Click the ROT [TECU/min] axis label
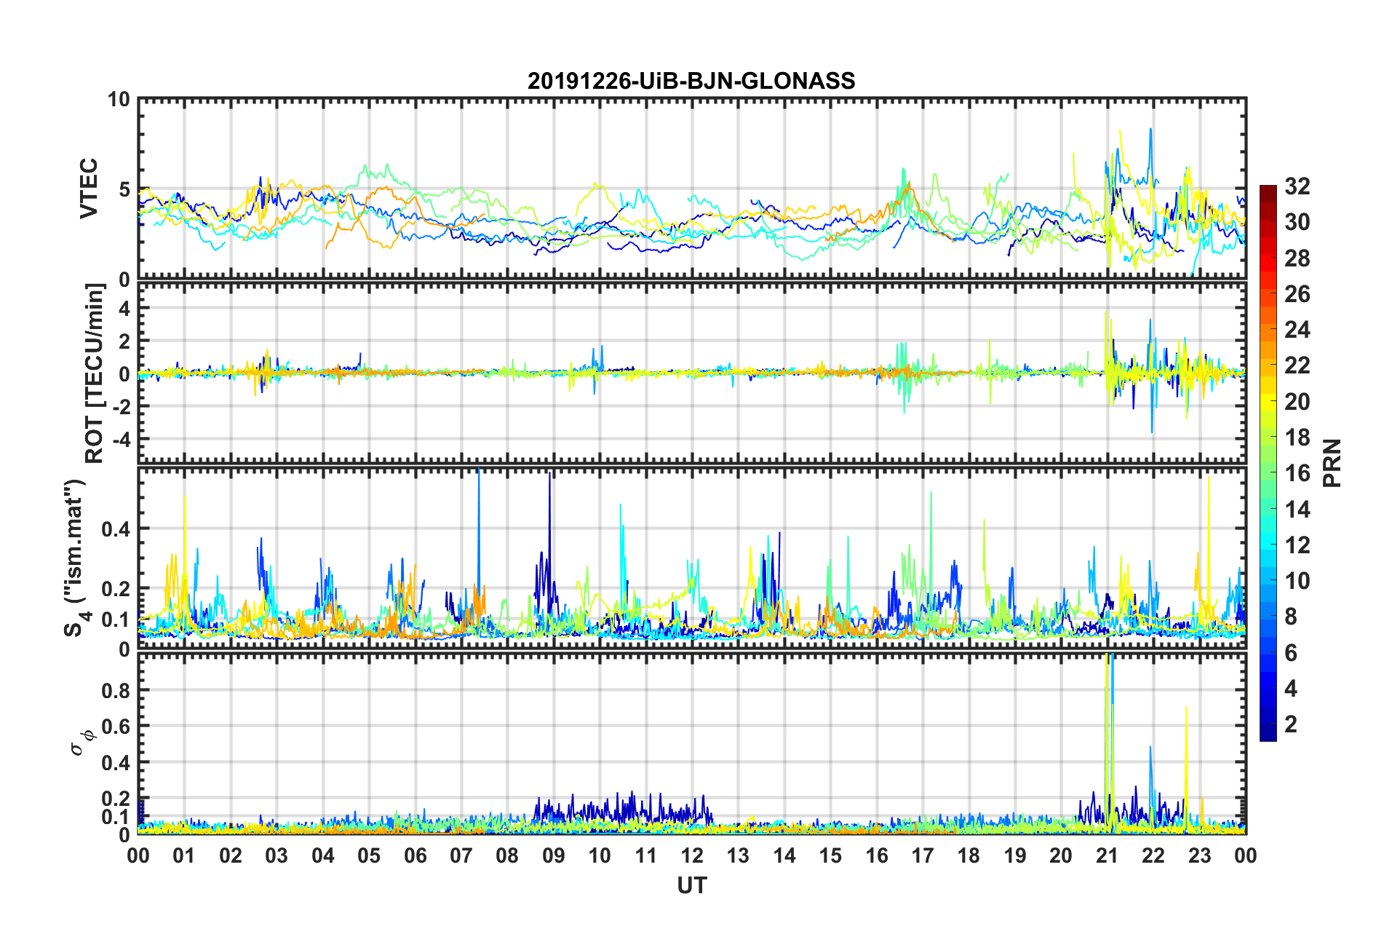This screenshot has height=926, width=1384. [95, 373]
